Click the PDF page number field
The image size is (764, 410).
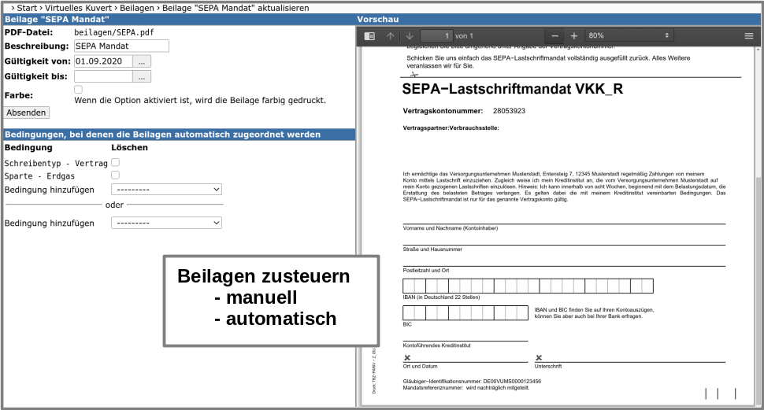[x=436, y=36]
